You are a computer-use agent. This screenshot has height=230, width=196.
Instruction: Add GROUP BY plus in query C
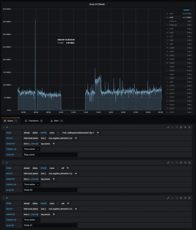tap(54, 179)
